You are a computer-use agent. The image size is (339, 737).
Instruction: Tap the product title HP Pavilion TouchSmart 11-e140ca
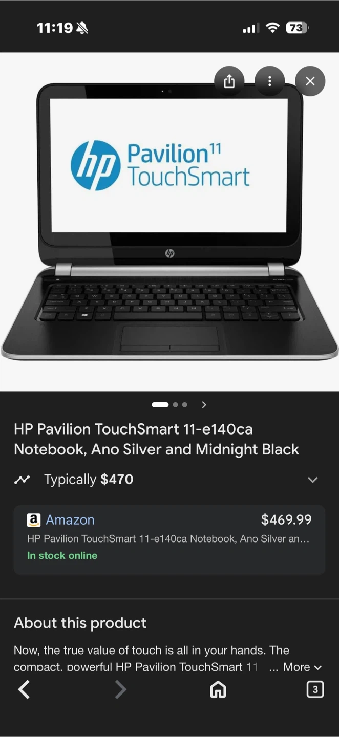pyautogui.click(x=133, y=429)
